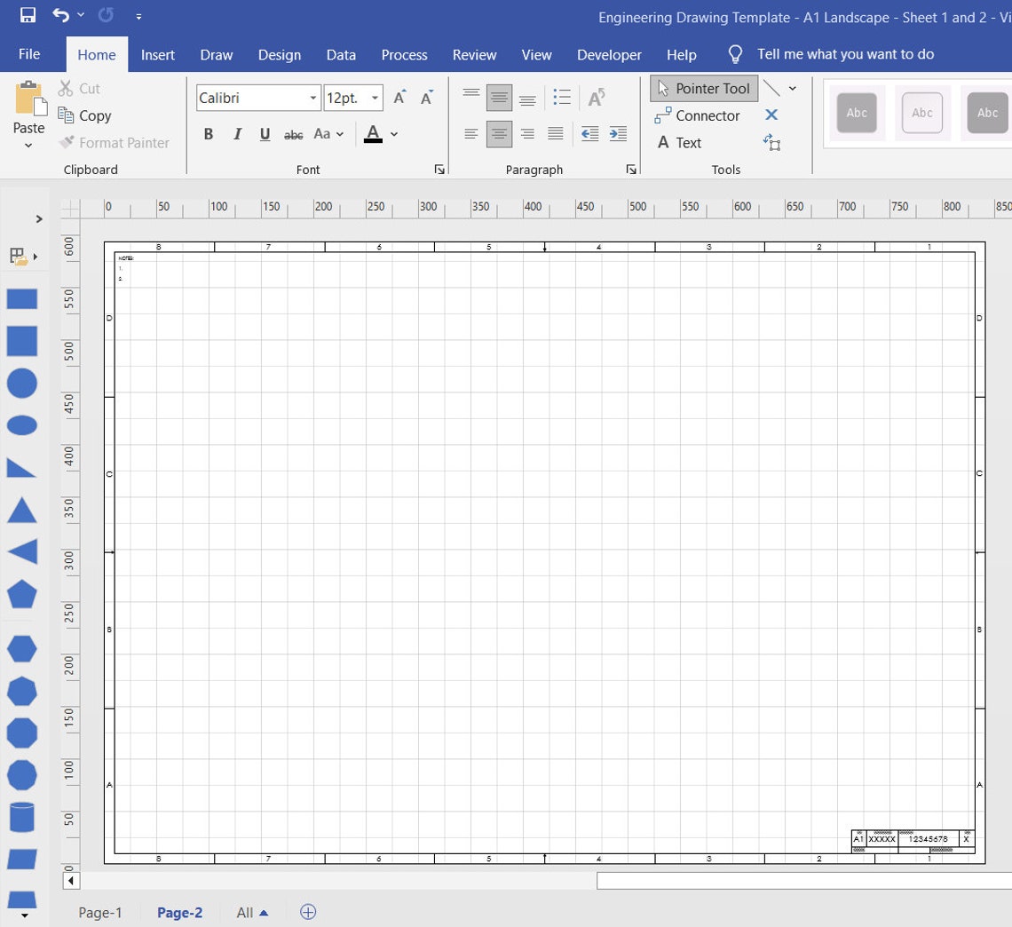
Task: Select the hexagon shape from the shapes panel
Action: tap(21, 648)
